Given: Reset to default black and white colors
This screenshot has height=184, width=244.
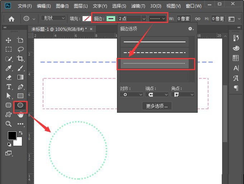Looking at the screenshot, I should point(9,144).
